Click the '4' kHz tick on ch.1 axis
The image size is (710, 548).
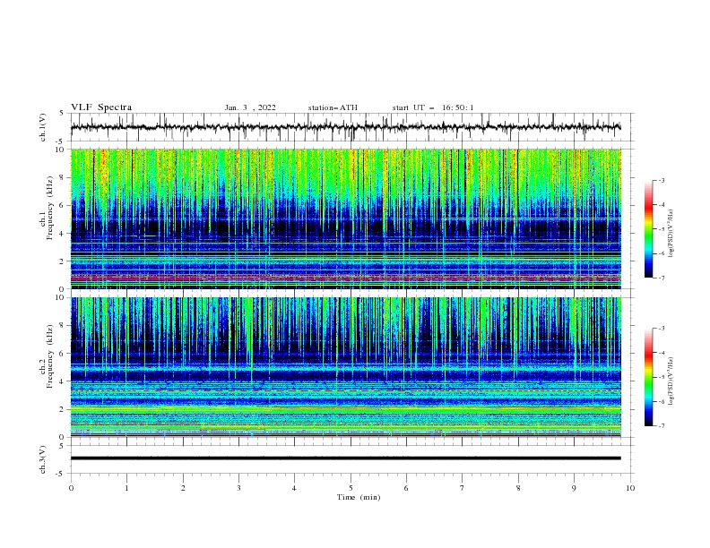pyautogui.click(x=62, y=234)
